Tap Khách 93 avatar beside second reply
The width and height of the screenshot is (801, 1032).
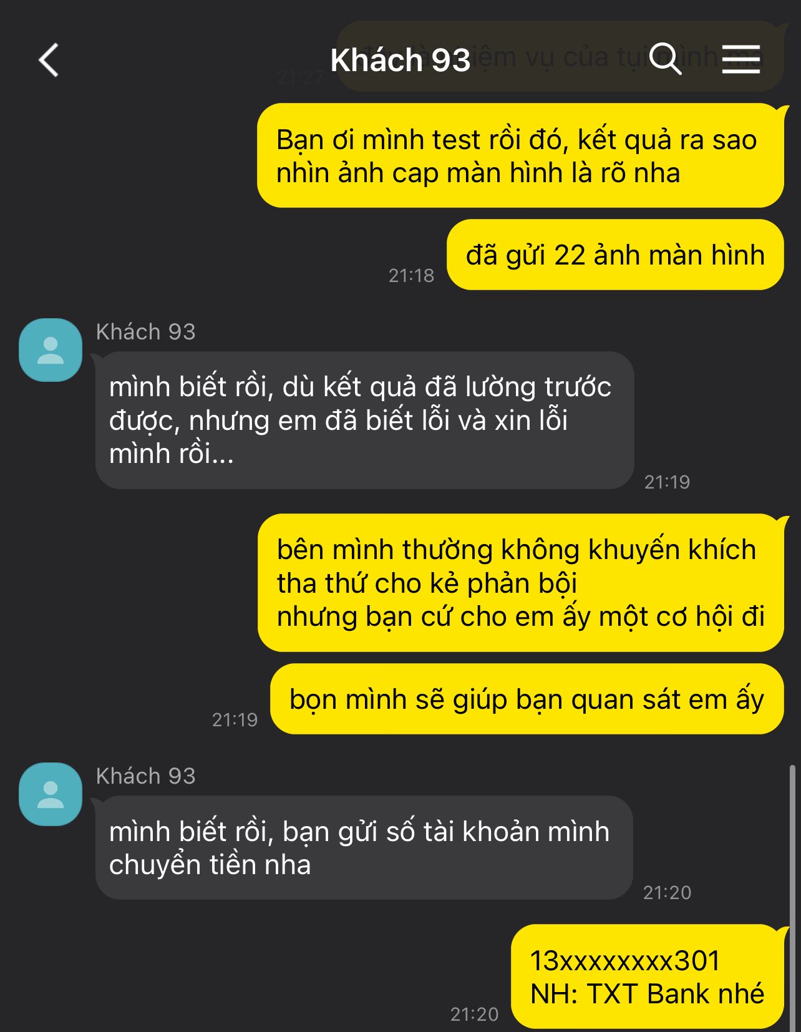tap(51, 794)
